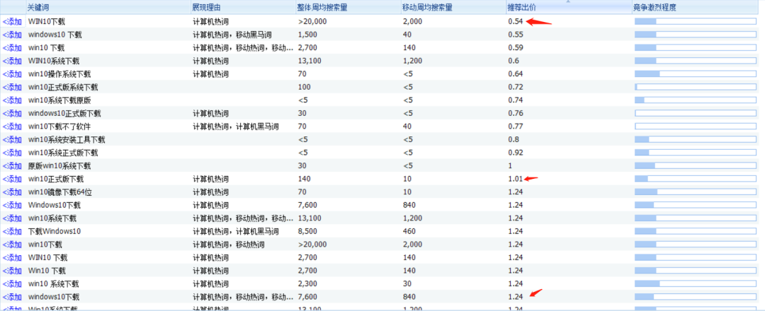Click 添加 for 原版win10系统下载
The width and height of the screenshot is (765, 311).
pyautogui.click(x=13, y=165)
